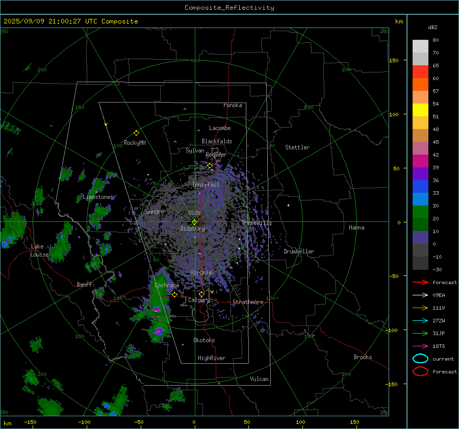
Task: Click the yellow diamond at radar center near Olds
Action: [x=194, y=222]
